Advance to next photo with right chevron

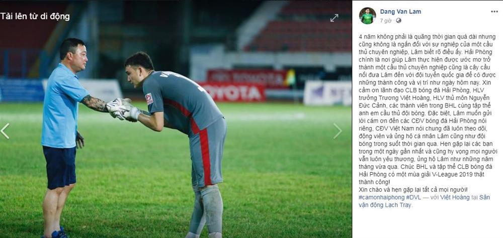tap(338, 131)
